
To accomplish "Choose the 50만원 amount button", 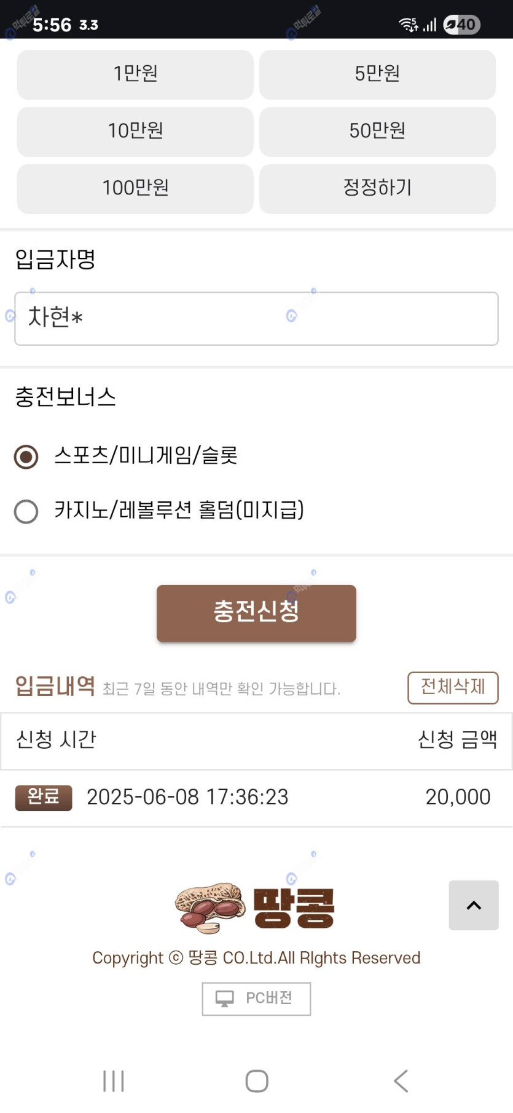I will click(377, 131).
